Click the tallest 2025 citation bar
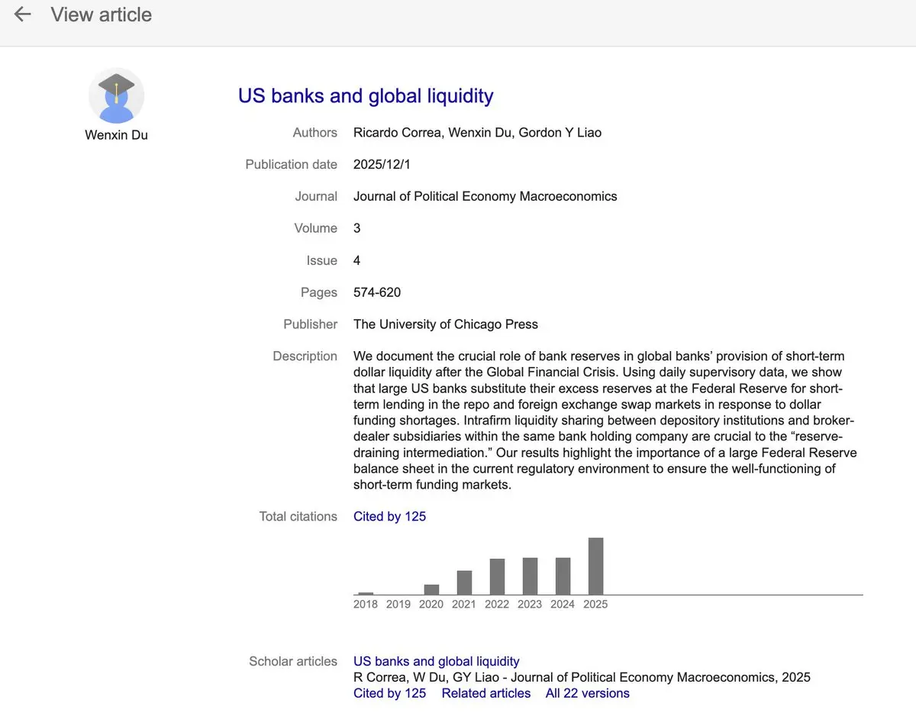The width and height of the screenshot is (916, 719). (x=595, y=566)
